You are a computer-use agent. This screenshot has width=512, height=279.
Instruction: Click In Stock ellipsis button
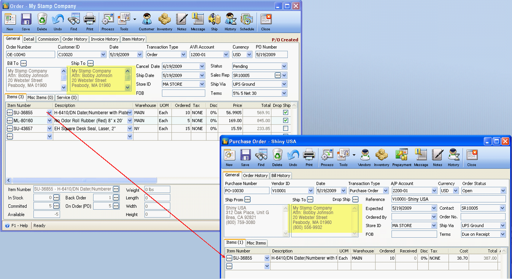[x=56, y=198]
